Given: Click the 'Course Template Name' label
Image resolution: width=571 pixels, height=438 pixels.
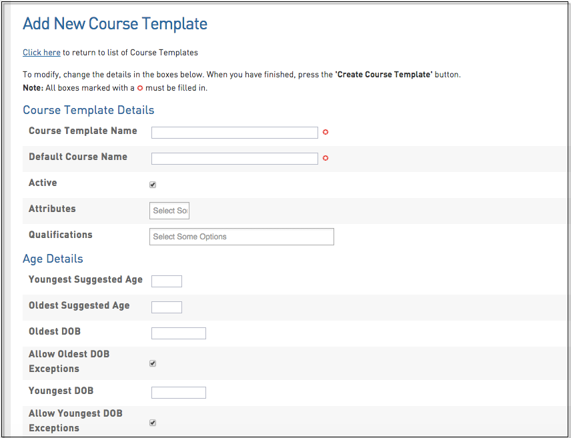Looking at the screenshot, I should click(x=83, y=131).
